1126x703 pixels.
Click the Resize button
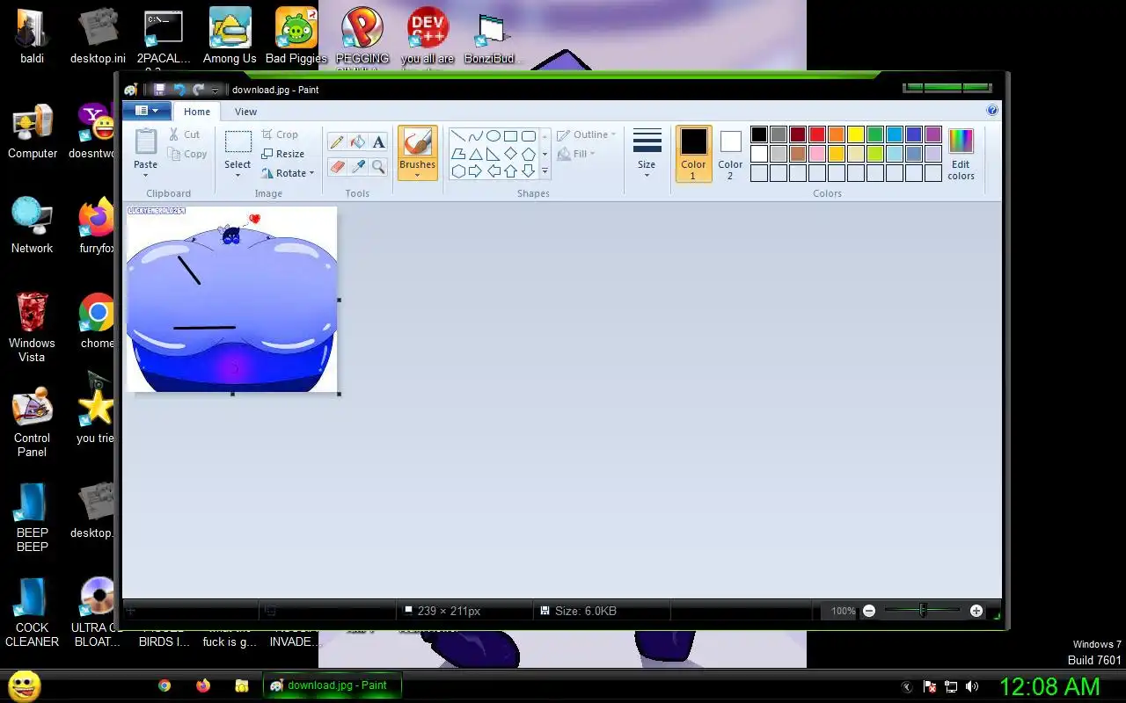pos(282,154)
